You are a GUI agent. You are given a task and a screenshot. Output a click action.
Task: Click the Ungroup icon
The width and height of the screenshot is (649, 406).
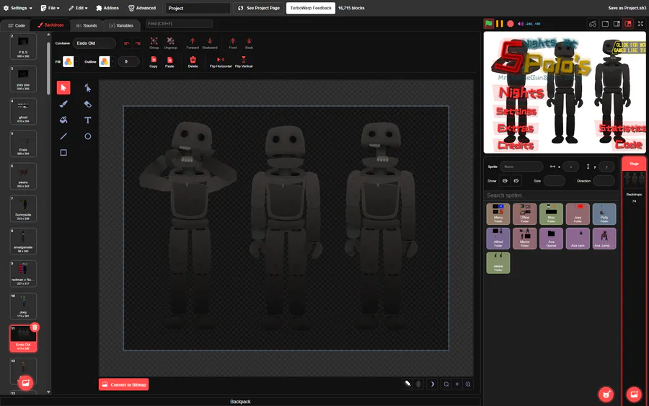[170, 43]
